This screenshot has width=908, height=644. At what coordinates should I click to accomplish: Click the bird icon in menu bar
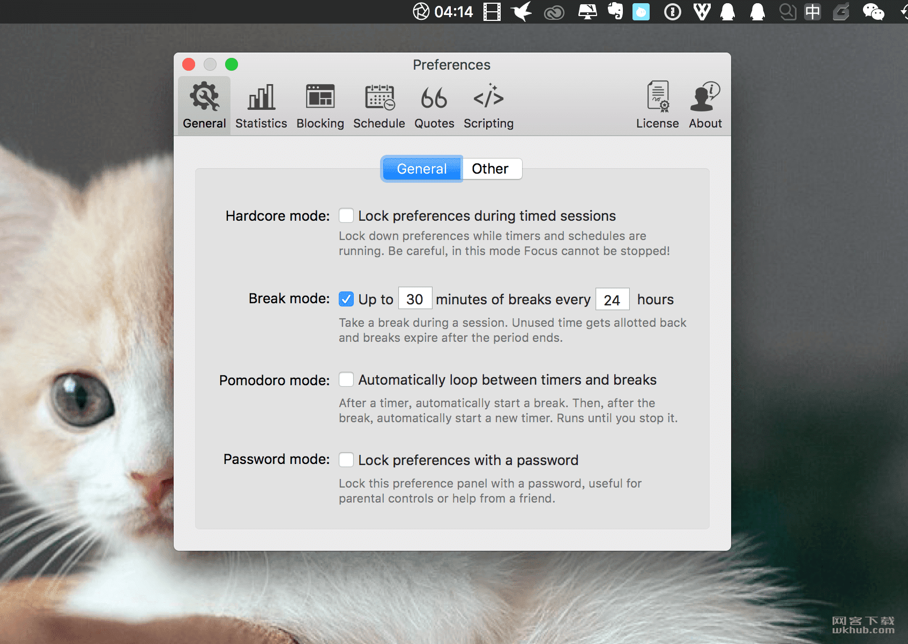522,12
